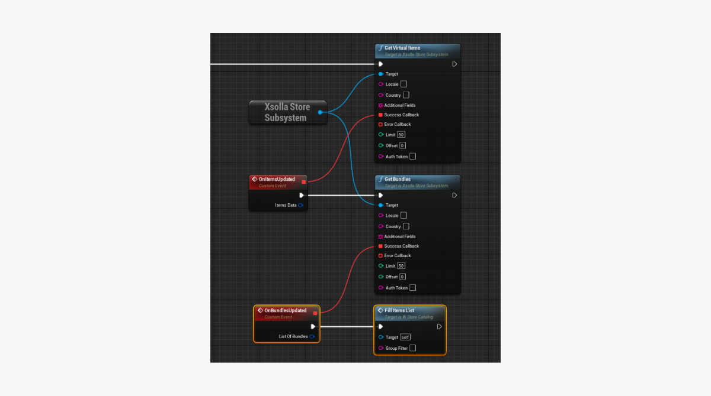Click the Target self box on Fill Items List
This screenshot has height=396, width=711.
tap(405, 337)
